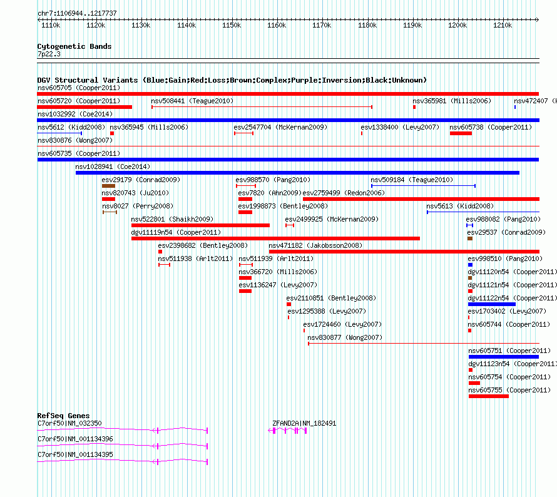Screen dimensions: 557x497
Task: Select esv1338400 (Levy2007) label
Action: pyautogui.click(x=400, y=127)
